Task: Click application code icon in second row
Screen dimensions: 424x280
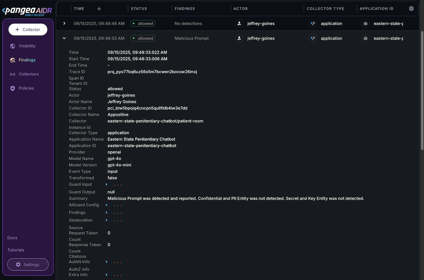Action: (313, 38)
